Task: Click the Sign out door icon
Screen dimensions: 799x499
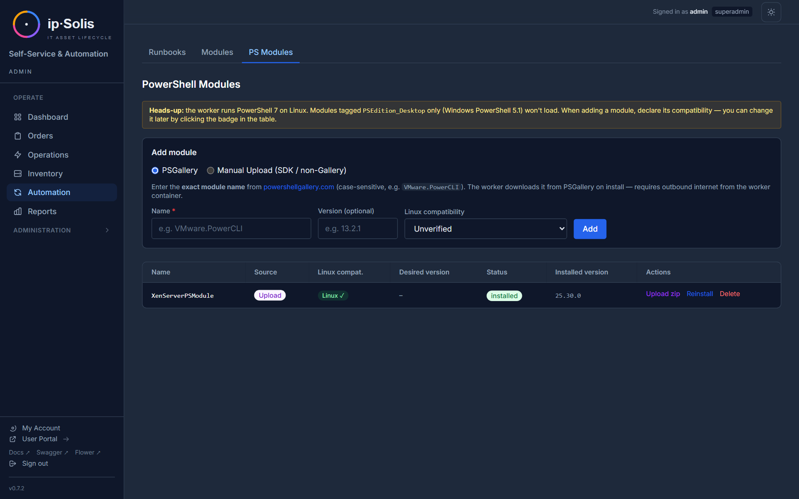Action: (x=13, y=464)
